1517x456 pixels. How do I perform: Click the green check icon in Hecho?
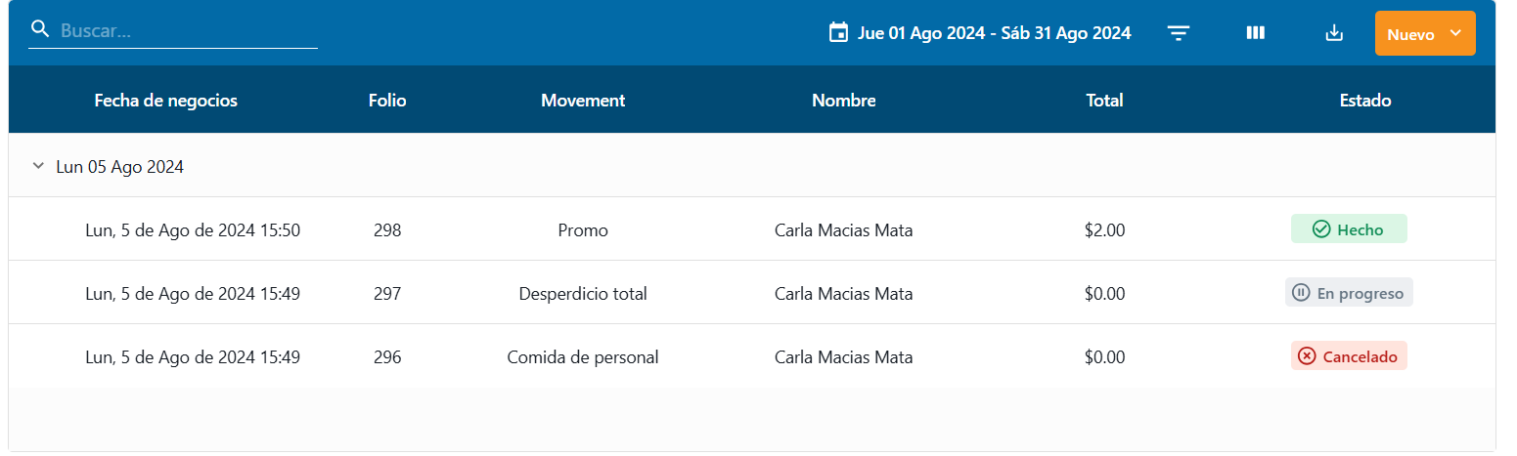pos(1321,229)
